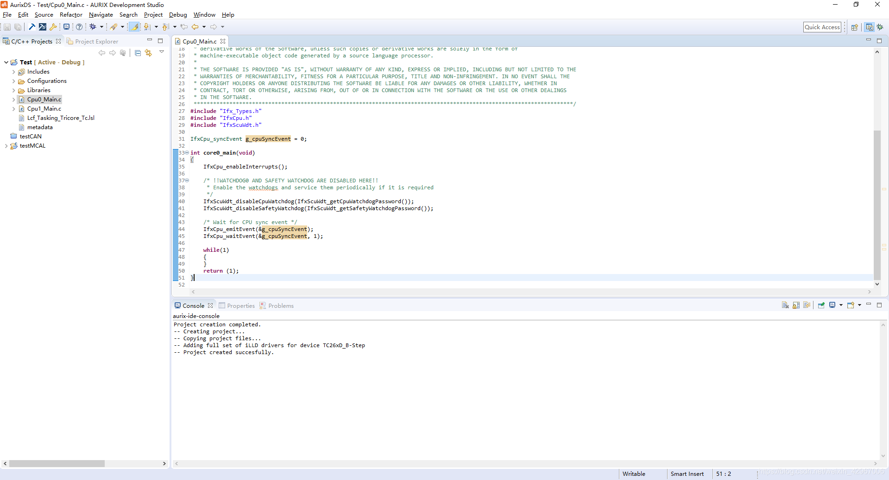The height and width of the screenshot is (480, 889).
Task: Click Go Into Selected Element icon in projects view
Action: click(123, 53)
